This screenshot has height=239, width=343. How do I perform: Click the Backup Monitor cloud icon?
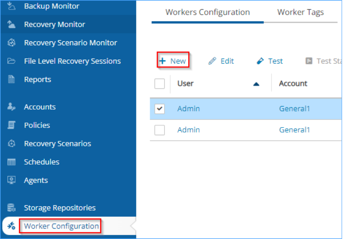pos(11,6)
